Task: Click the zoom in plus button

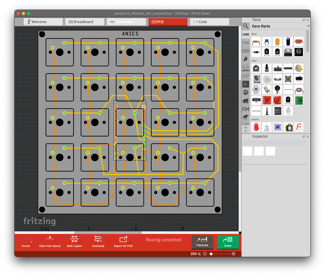Action: [233, 254]
